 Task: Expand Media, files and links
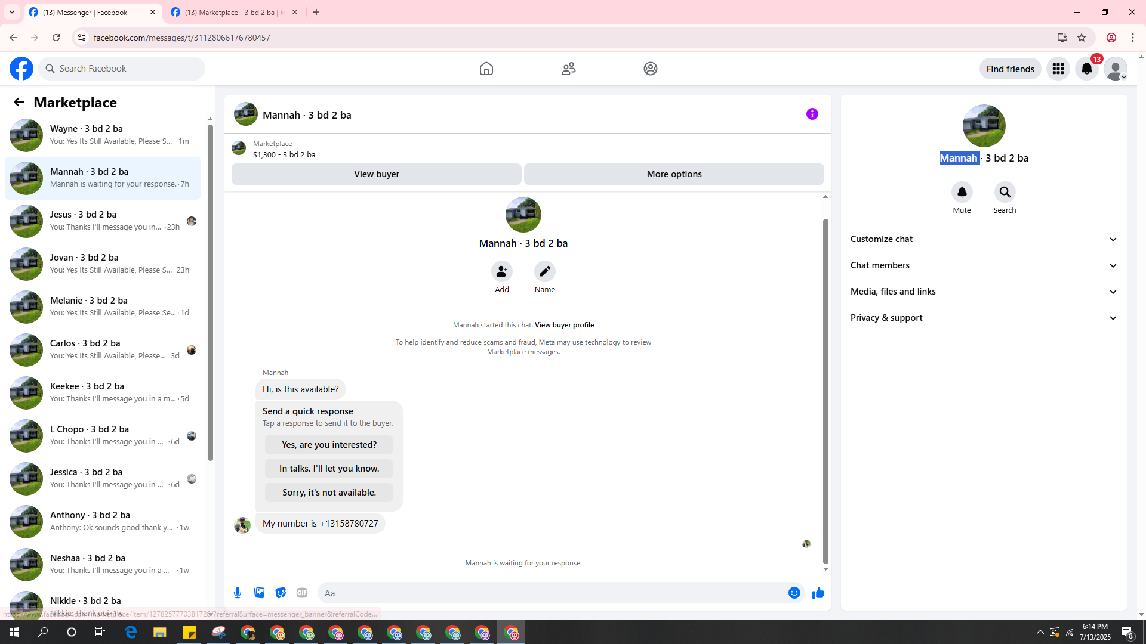coord(983,292)
